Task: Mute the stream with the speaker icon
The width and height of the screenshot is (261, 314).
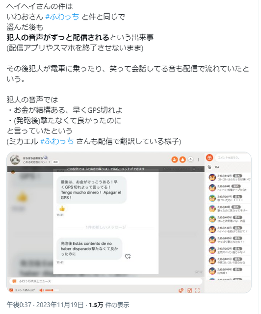Action: [42, 290]
